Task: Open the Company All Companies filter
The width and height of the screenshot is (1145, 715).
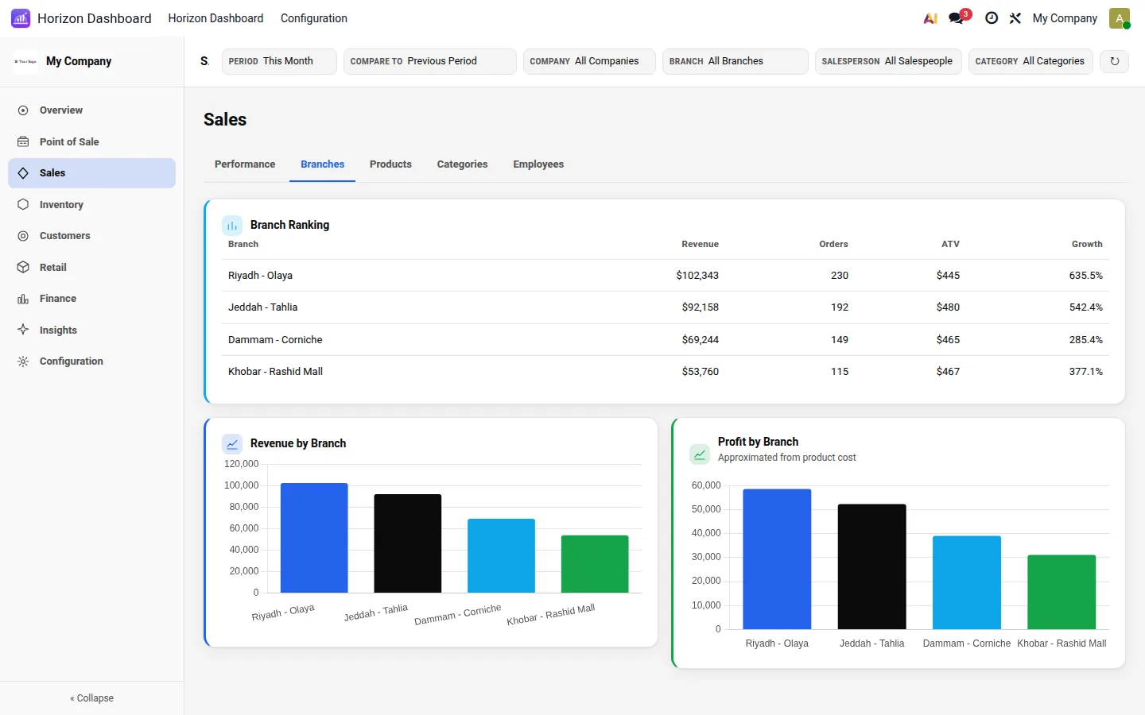Action: point(589,61)
